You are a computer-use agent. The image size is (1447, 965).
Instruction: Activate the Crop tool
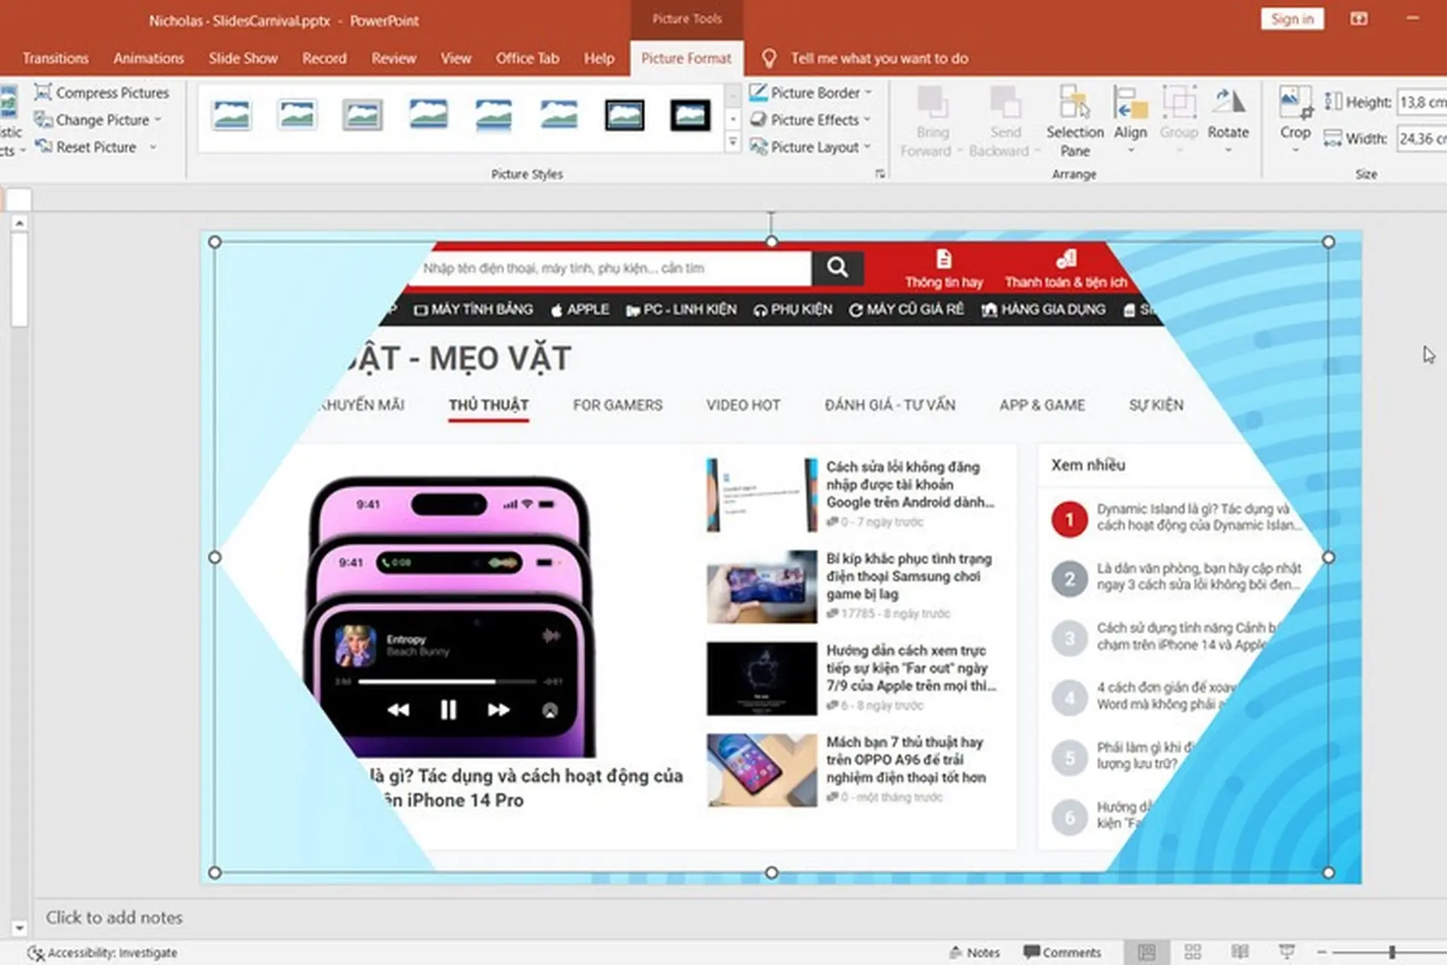coord(1295,121)
